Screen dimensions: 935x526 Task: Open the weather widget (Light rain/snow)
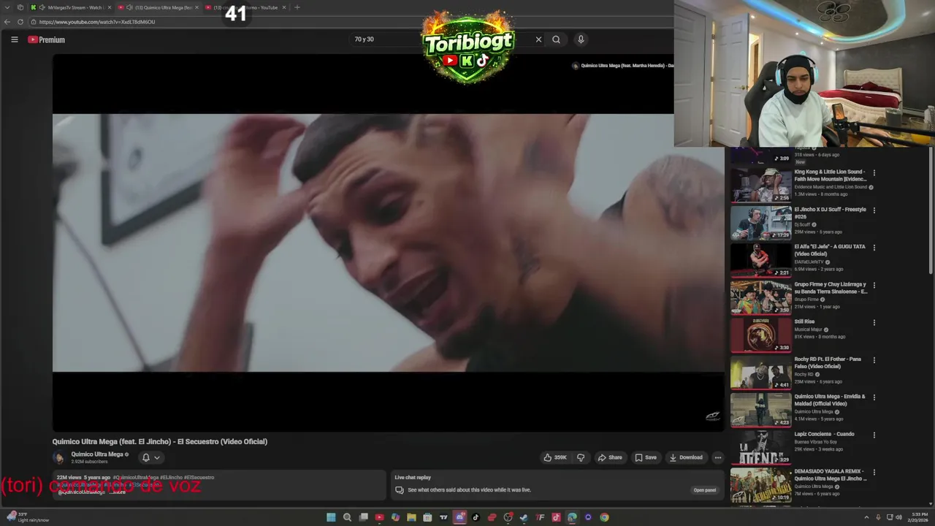(x=27, y=517)
